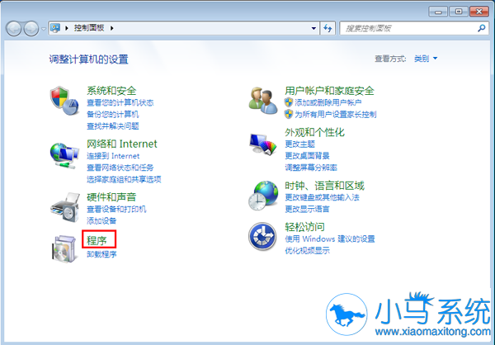Open the 硬件和声音 printer icon

point(65,207)
